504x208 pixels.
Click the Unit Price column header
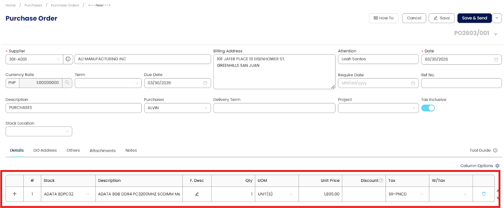[320, 181]
